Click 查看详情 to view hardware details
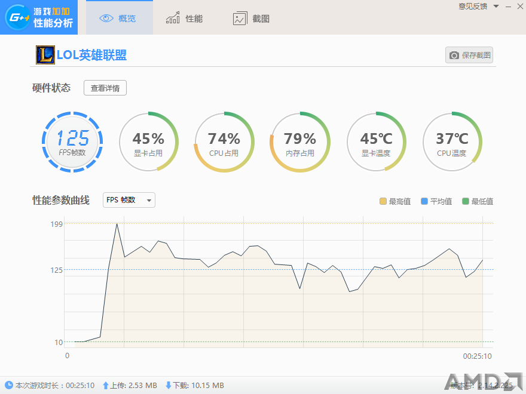The width and height of the screenshot is (526, 394). coord(105,88)
